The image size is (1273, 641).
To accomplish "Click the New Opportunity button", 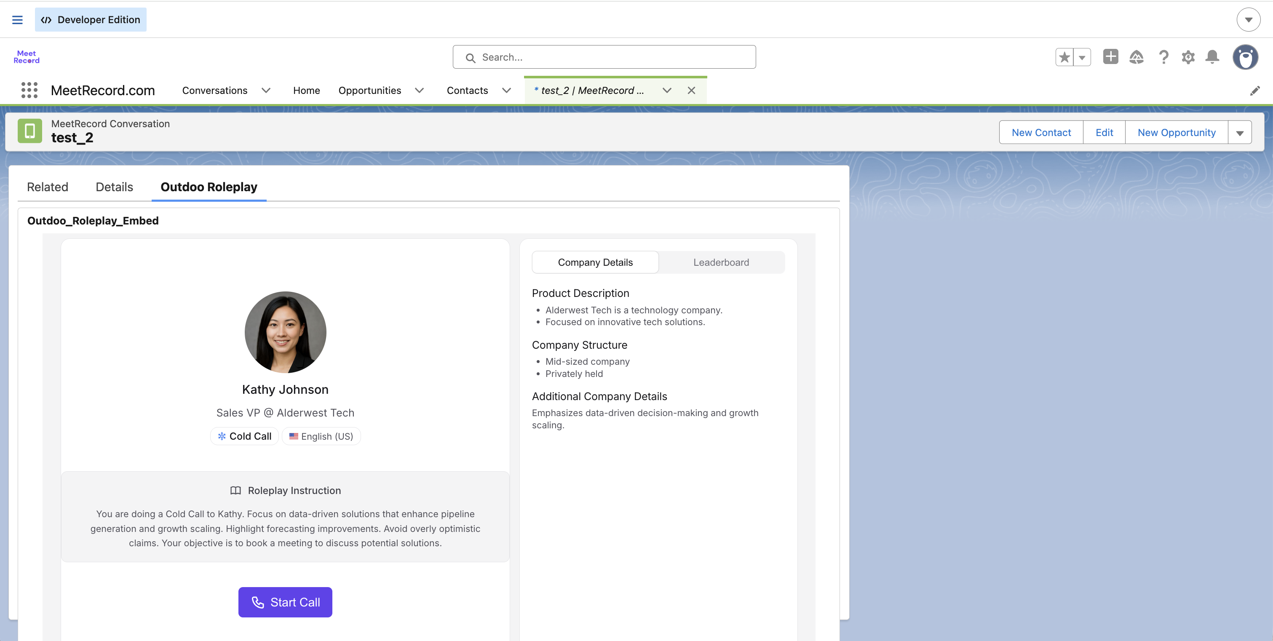I will pyautogui.click(x=1176, y=132).
